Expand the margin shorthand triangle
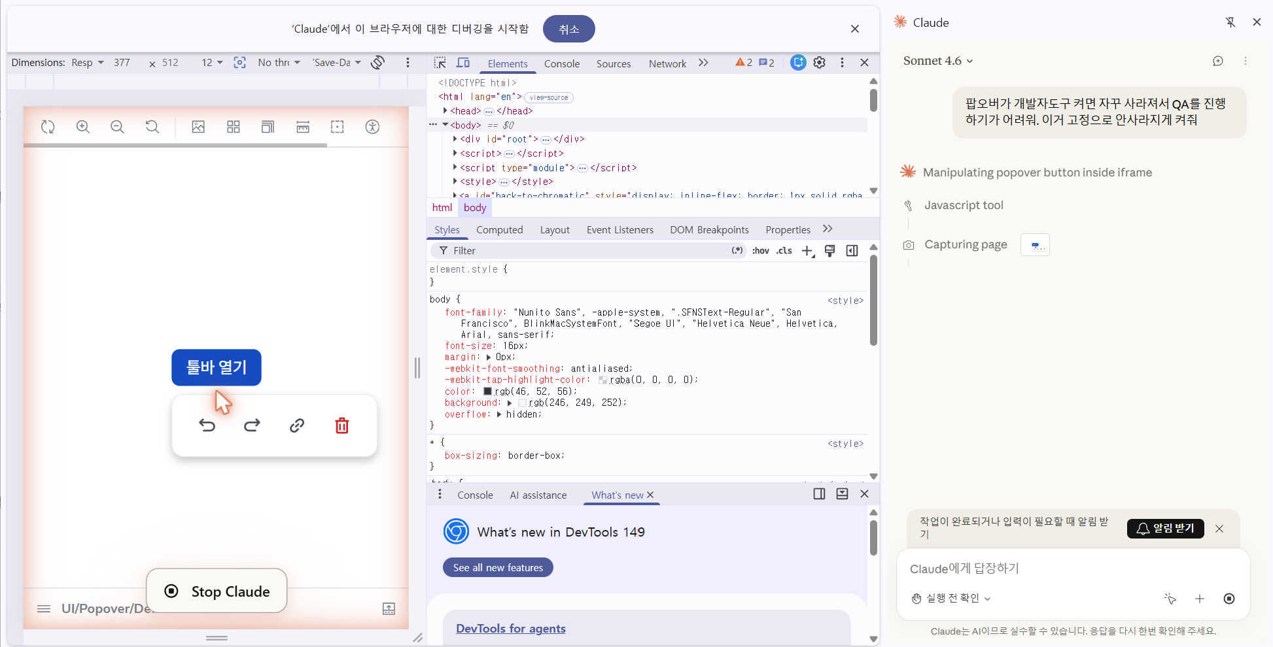Viewport: 1273px width, 647px height. coord(489,357)
